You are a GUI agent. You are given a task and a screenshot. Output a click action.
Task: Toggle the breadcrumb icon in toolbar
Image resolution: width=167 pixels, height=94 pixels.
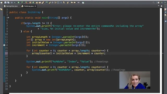coord(47,3)
